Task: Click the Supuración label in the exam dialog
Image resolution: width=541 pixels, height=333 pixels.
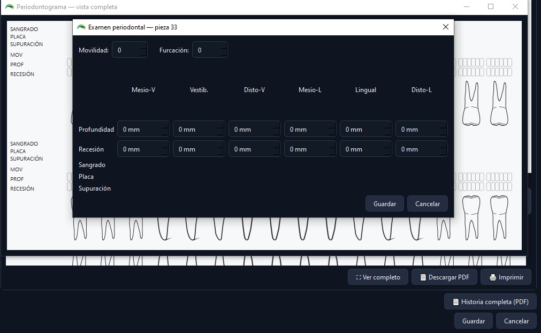Action: [95, 188]
